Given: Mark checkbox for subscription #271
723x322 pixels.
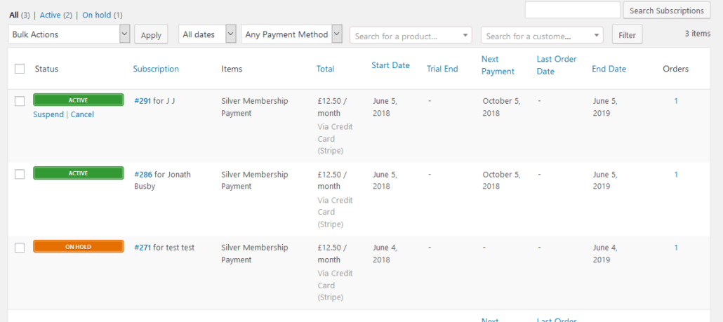Looking at the screenshot, I should click(20, 248).
